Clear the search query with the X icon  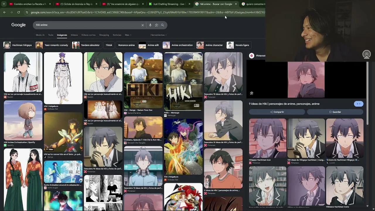click(x=143, y=25)
